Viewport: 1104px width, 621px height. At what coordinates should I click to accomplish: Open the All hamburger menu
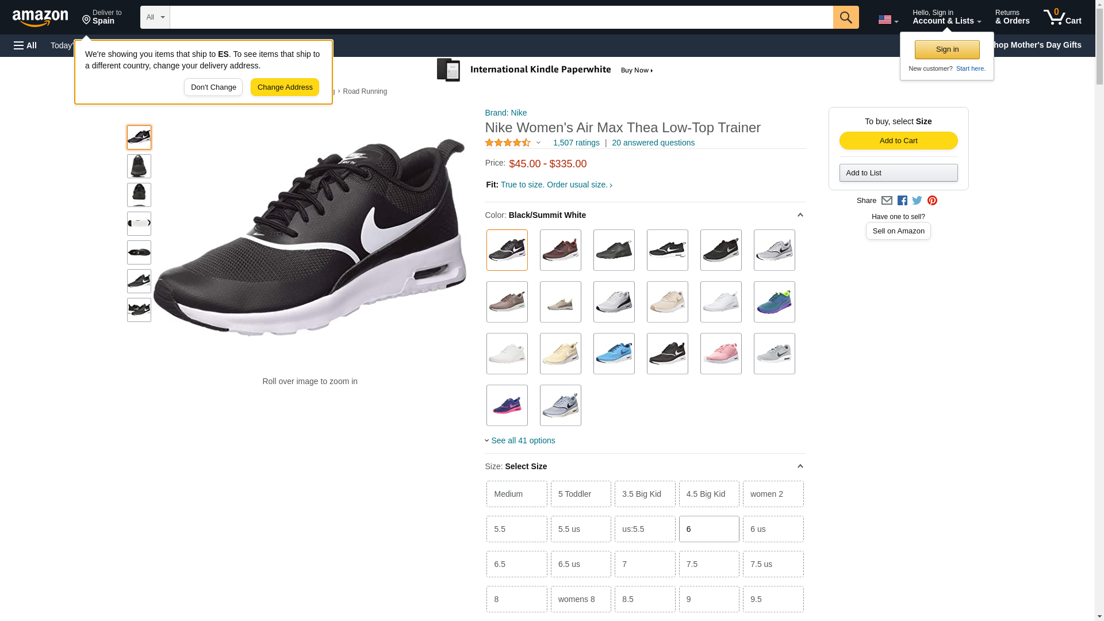(25, 45)
